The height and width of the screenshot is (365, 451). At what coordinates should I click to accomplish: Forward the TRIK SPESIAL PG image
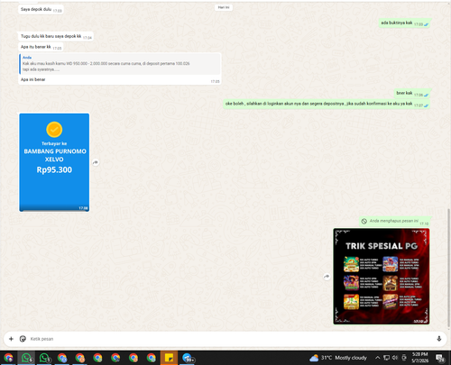tap(327, 277)
